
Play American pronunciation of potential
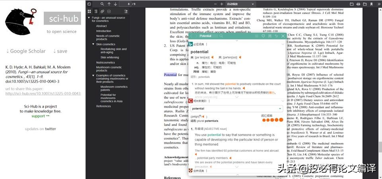point(212,57)
